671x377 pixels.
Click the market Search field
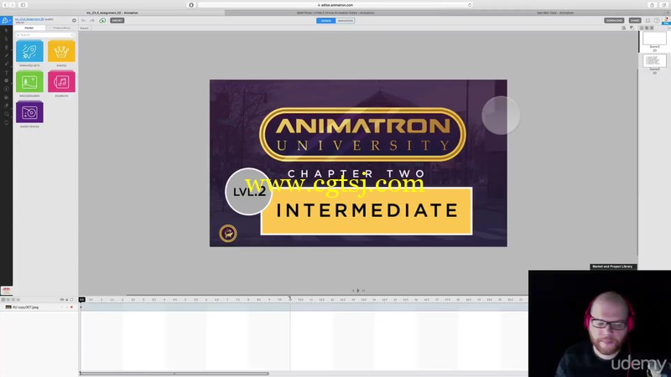[45, 34]
